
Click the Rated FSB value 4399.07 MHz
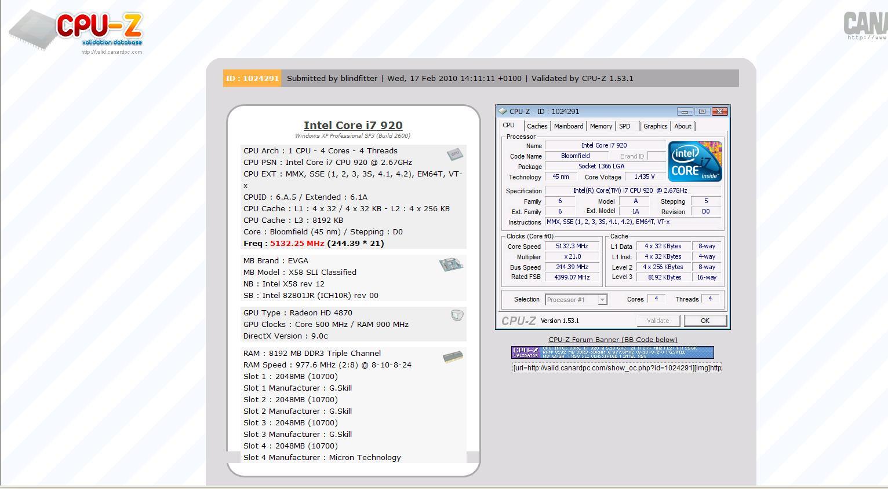click(572, 278)
